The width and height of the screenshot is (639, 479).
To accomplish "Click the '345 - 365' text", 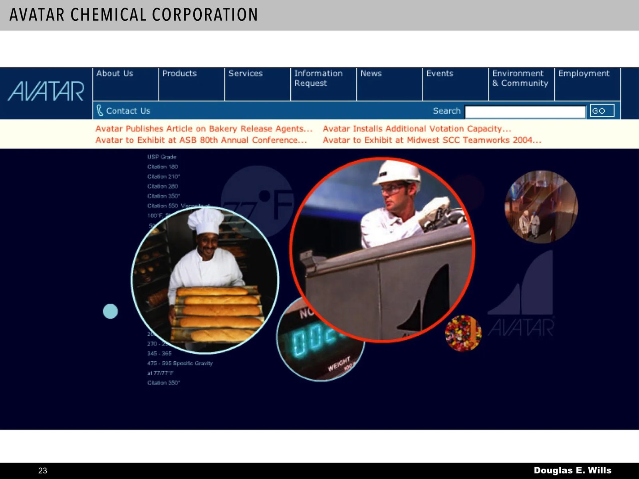I will (159, 353).
